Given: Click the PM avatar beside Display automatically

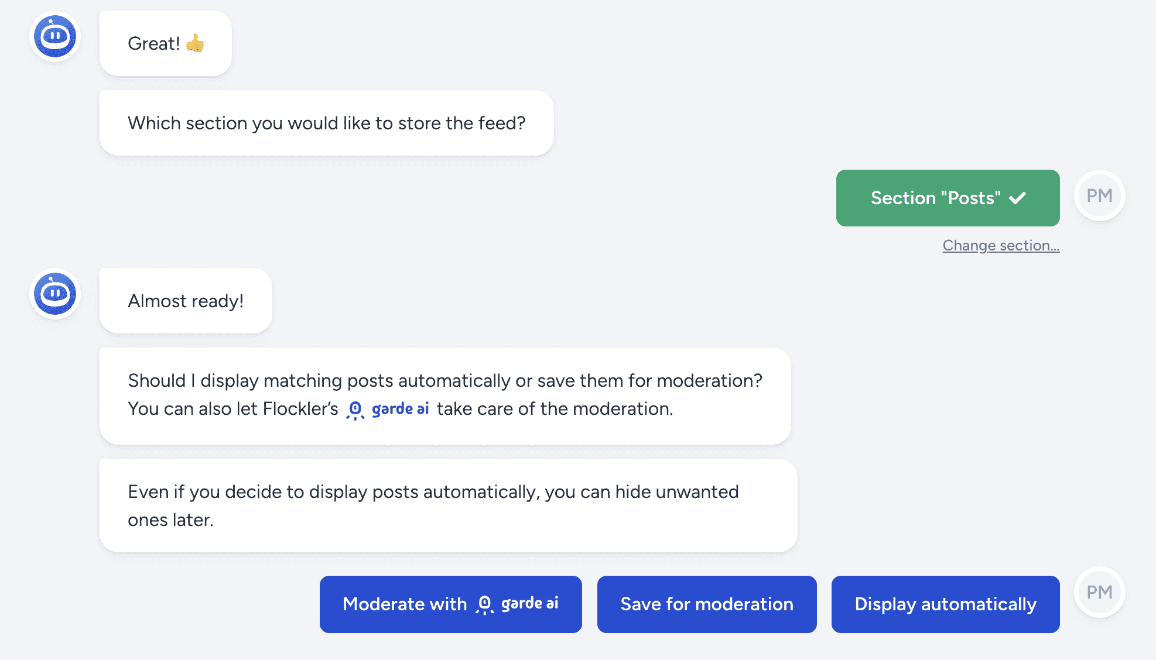Looking at the screenshot, I should [1099, 592].
